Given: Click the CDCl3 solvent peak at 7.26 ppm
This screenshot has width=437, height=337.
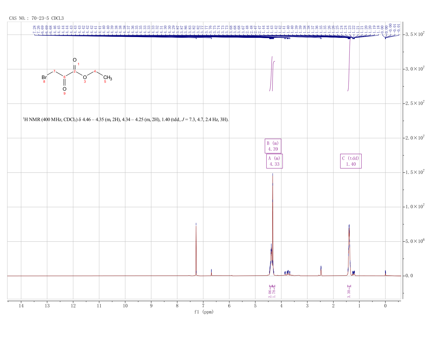Looking at the screenshot, I should [x=196, y=251].
